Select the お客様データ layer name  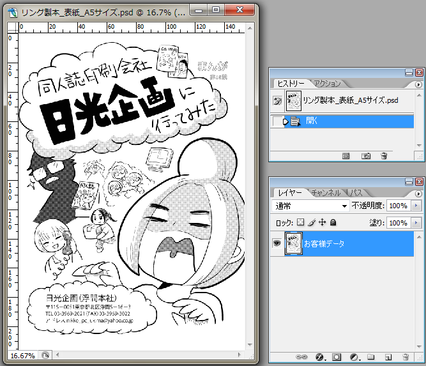(324, 243)
